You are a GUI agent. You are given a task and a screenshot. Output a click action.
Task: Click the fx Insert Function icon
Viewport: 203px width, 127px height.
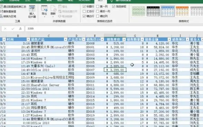(x=20, y=28)
